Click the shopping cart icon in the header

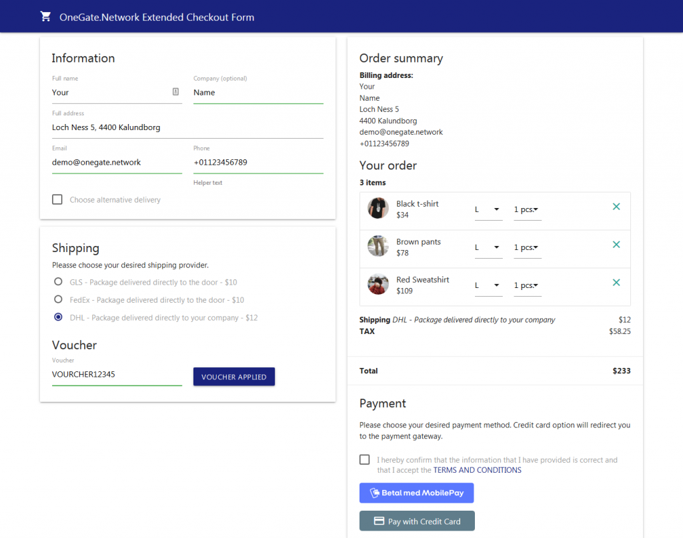(x=45, y=16)
